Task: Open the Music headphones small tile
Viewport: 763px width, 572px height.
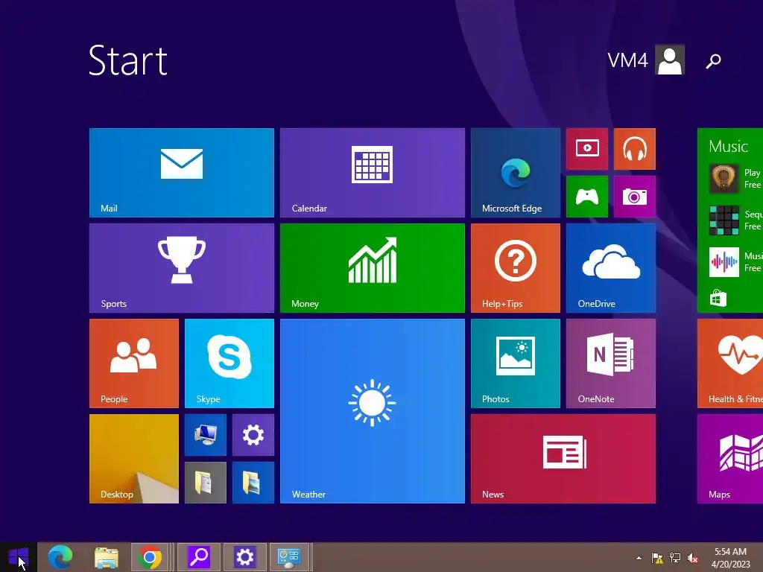Action: pos(635,149)
